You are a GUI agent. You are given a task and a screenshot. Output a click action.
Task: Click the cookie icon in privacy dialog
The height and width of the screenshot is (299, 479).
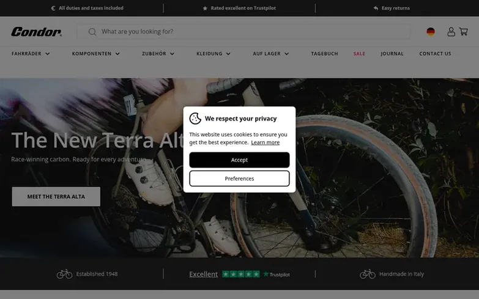[x=195, y=119]
